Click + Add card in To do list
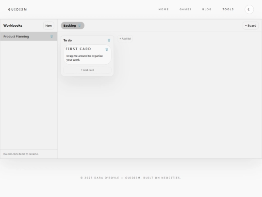Viewport: 262px width, 197px height. [x=87, y=70]
